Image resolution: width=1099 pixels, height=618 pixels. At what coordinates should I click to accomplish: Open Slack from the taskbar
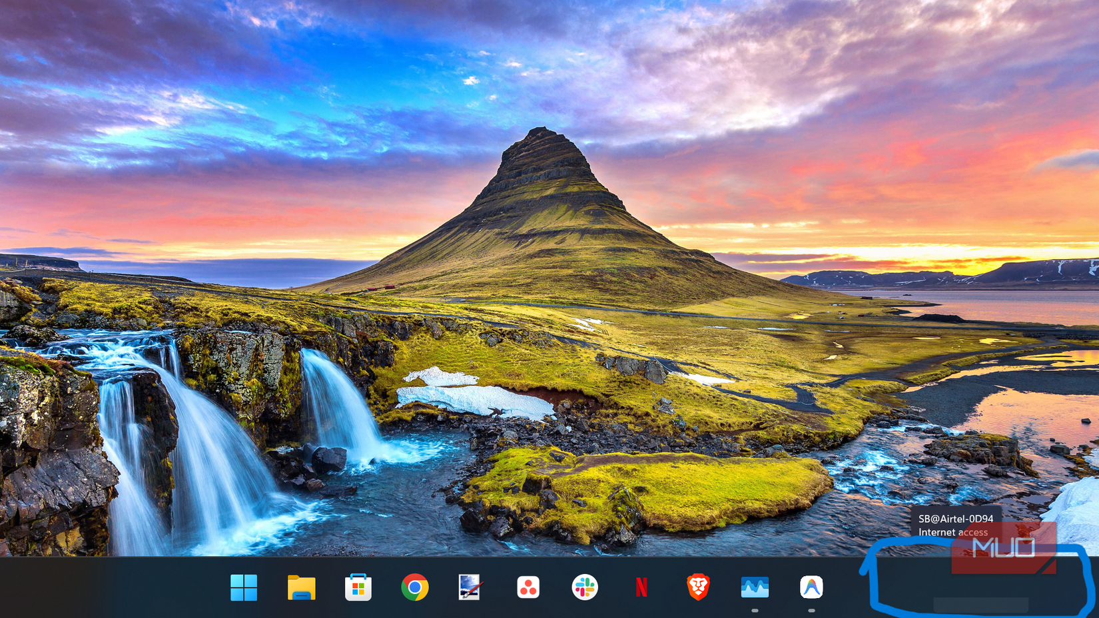tap(585, 587)
